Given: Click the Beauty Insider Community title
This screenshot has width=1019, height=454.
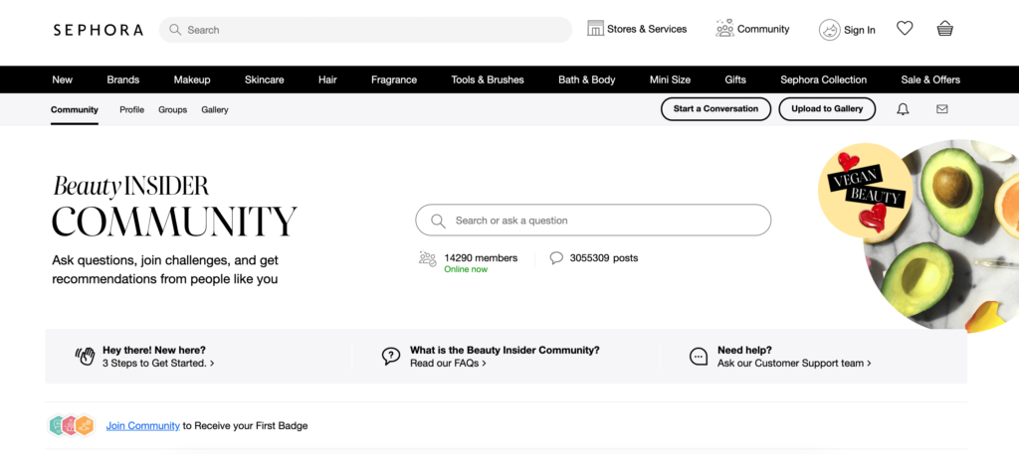Looking at the screenshot, I should point(174,208).
